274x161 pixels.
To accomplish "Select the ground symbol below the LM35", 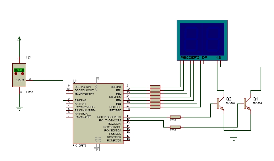I will [x=19, y=109].
